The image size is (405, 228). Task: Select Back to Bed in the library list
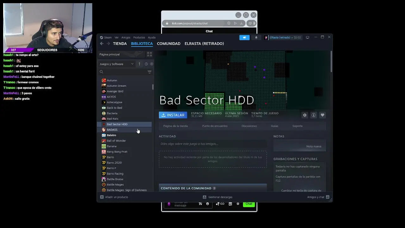click(x=125, y=108)
